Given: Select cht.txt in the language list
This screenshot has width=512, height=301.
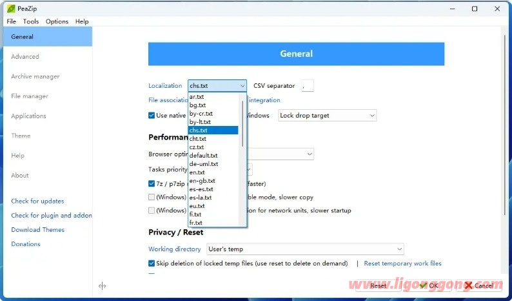Looking at the screenshot, I should click(x=213, y=139).
